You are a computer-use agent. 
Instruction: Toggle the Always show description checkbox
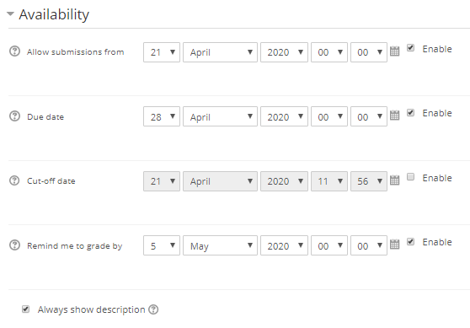(x=26, y=309)
